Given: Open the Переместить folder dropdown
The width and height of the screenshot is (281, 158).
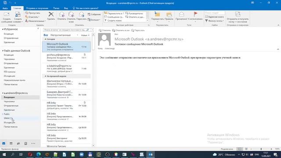Looking at the screenshot, I should pyautogui.click(x=157, y=17).
